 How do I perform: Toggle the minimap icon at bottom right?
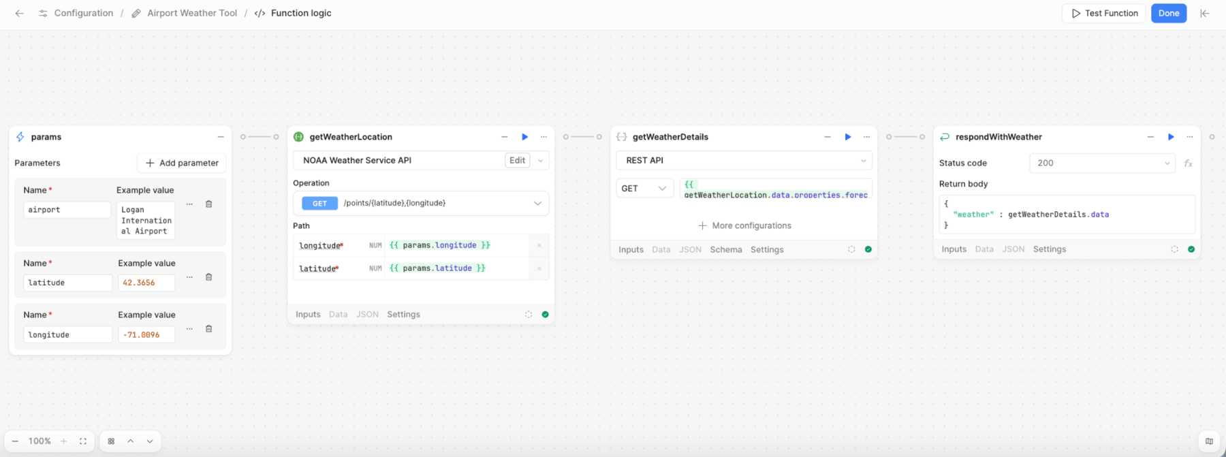[1209, 441]
